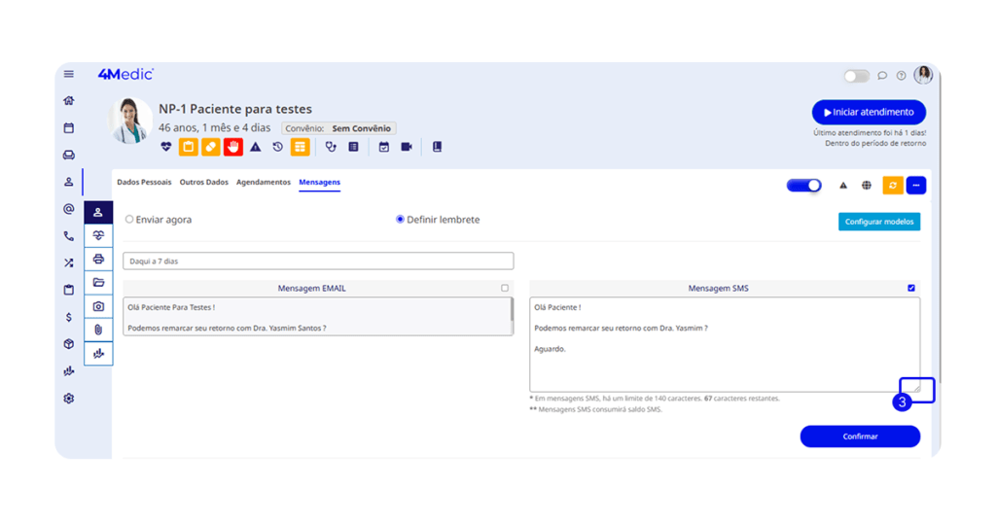This screenshot has height=522, width=996.
Task: Click the paperclip attachments icon
Action: point(98,331)
